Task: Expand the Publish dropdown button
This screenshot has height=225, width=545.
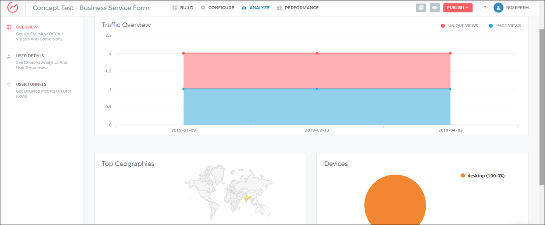Action: pyautogui.click(x=457, y=8)
